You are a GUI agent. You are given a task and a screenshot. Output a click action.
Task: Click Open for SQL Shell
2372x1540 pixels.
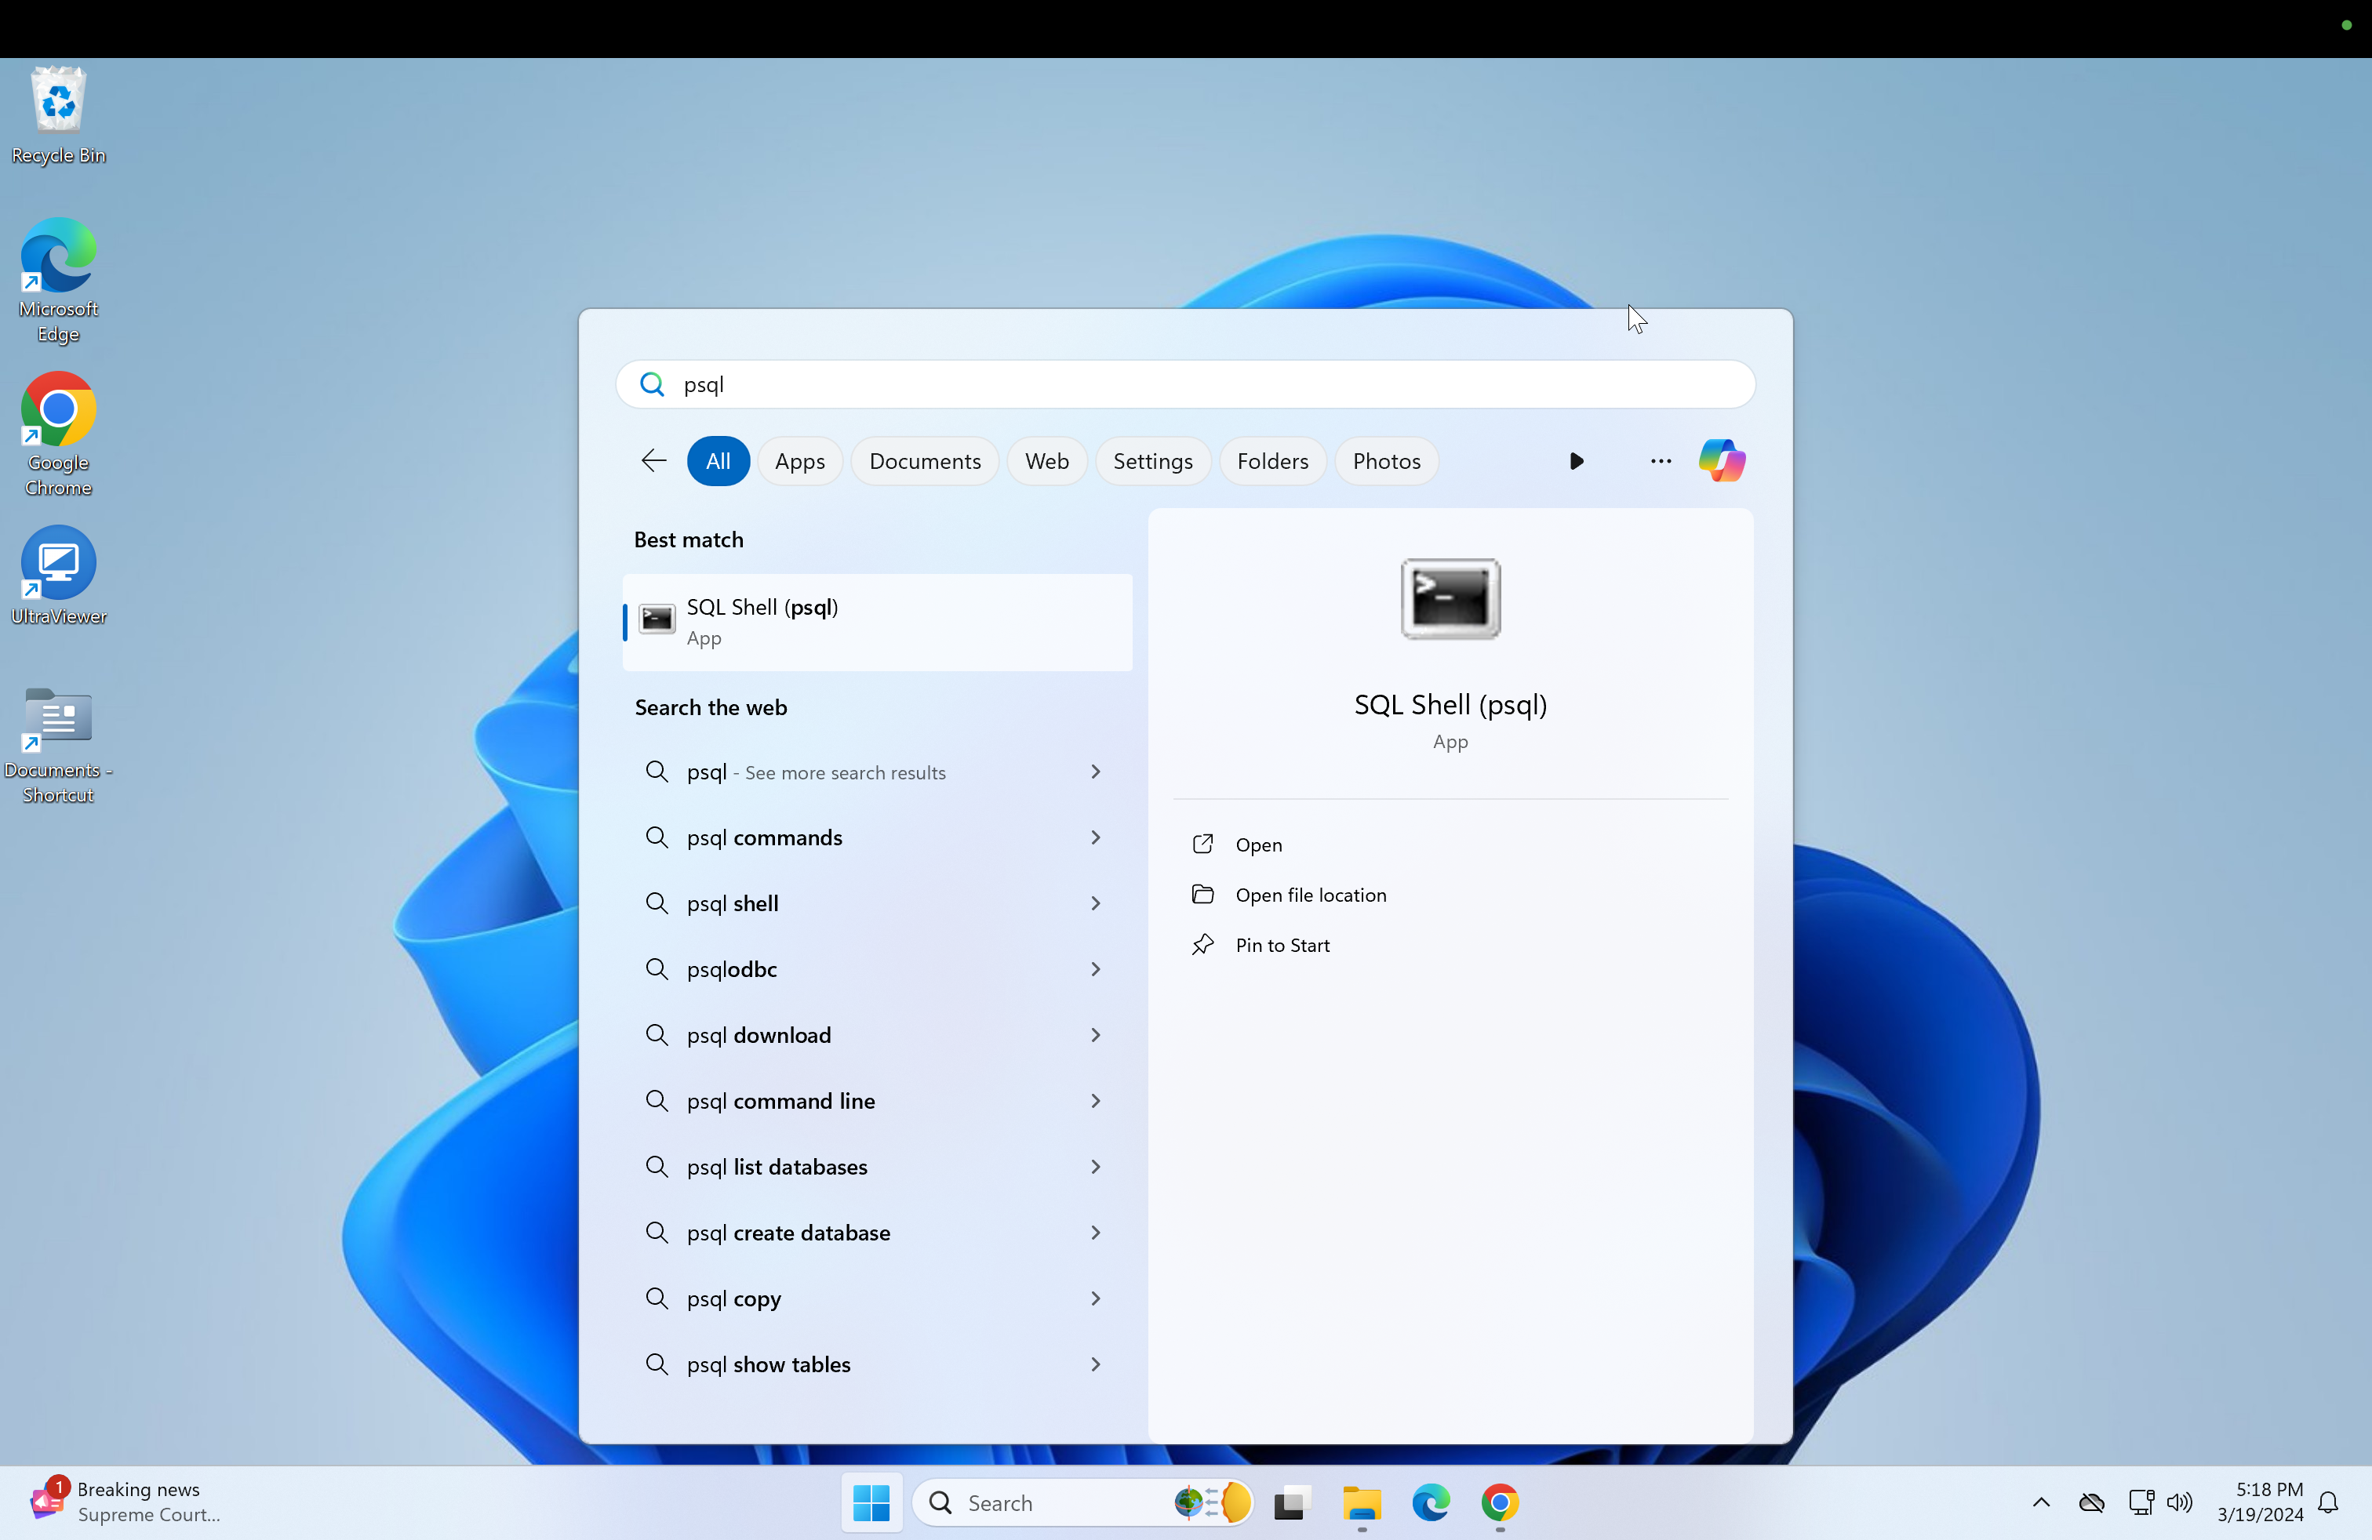click(x=1257, y=844)
